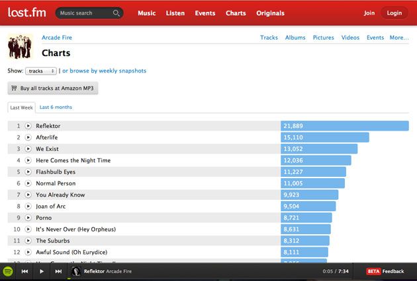Play the track Reflektor from chart
This screenshot has height=281, width=417.
(x=28, y=126)
